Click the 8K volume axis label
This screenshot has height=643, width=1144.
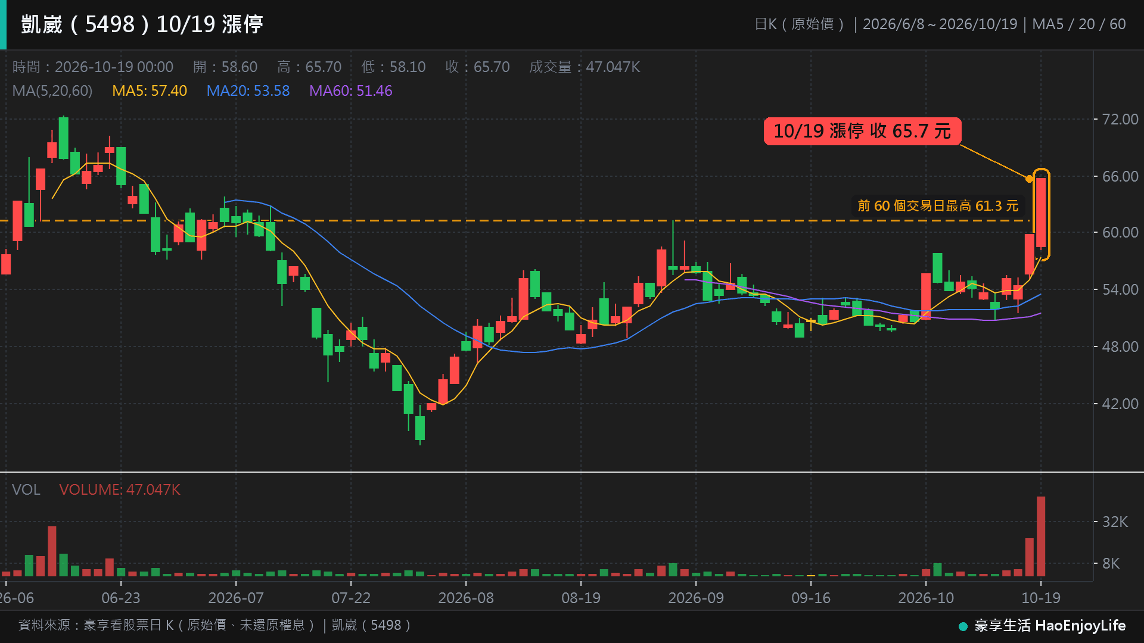pyautogui.click(x=1111, y=563)
